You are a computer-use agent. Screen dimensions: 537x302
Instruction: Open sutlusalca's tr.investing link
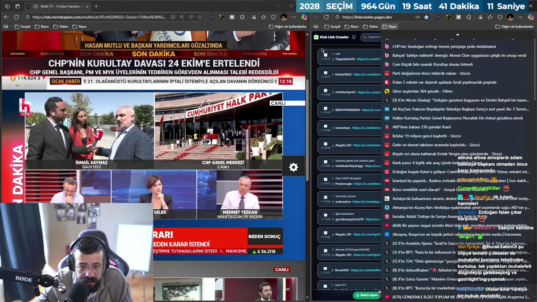pyautogui.click(x=367, y=202)
